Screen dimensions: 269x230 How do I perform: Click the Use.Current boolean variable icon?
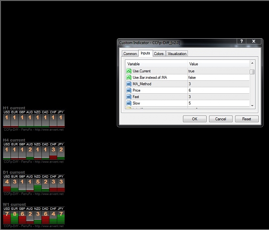click(x=129, y=71)
